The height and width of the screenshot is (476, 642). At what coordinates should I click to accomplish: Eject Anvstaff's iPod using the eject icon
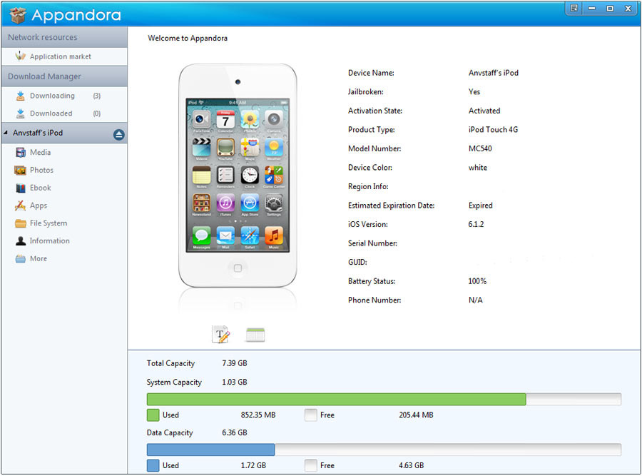(x=118, y=134)
